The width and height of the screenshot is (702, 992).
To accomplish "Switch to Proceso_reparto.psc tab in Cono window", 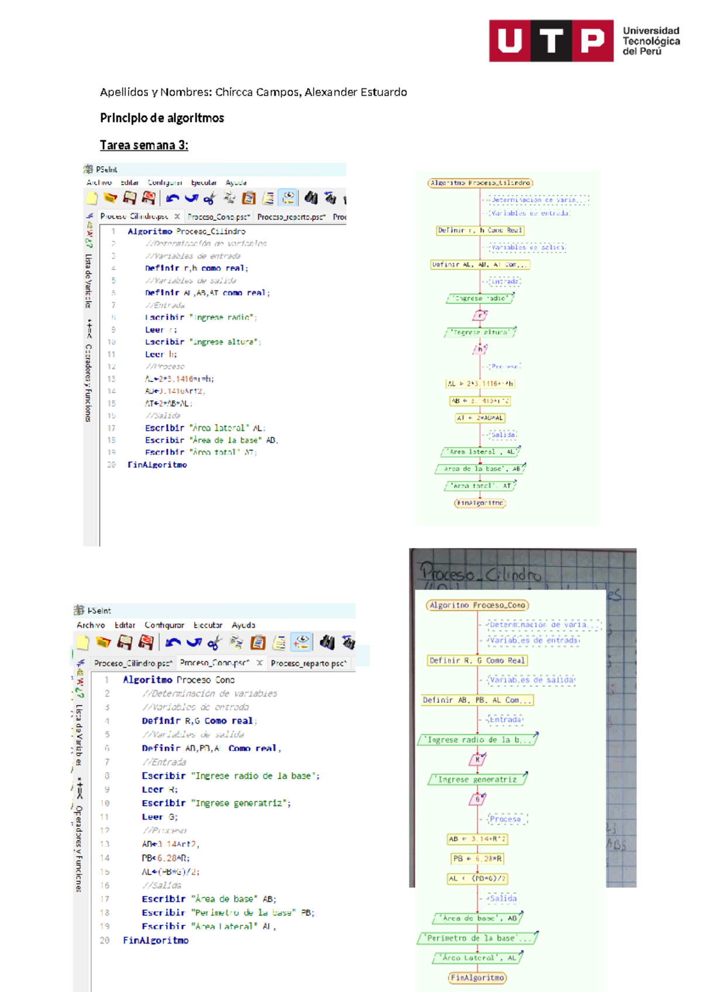I will point(308,663).
